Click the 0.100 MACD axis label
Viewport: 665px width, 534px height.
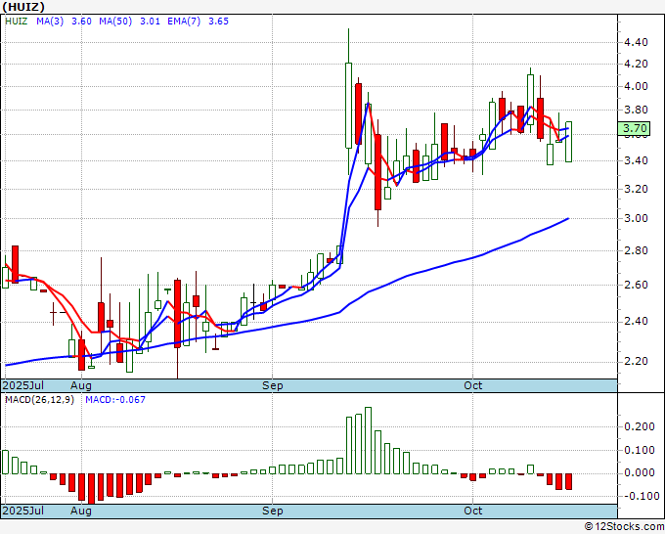coord(640,451)
